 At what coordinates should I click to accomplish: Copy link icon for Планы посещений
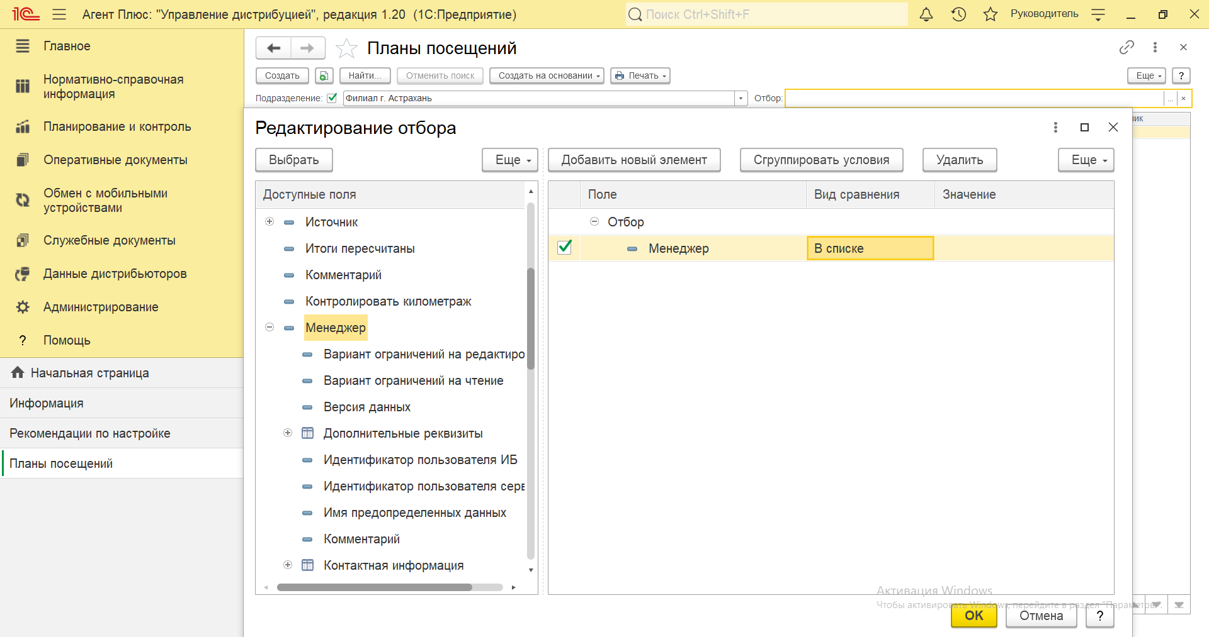point(1127,47)
